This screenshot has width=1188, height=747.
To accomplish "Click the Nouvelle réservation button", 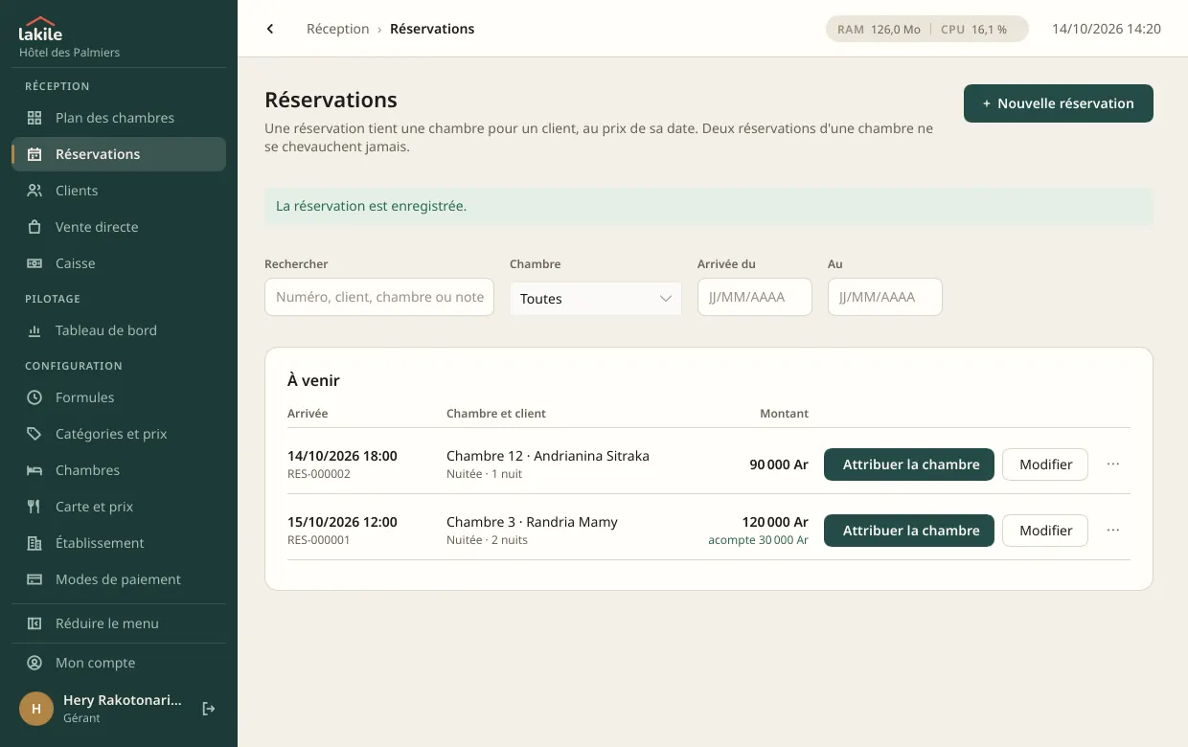I will (1059, 103).
